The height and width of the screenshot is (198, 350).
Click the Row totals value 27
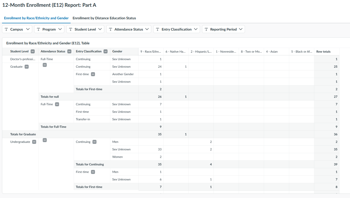[335, 97]
